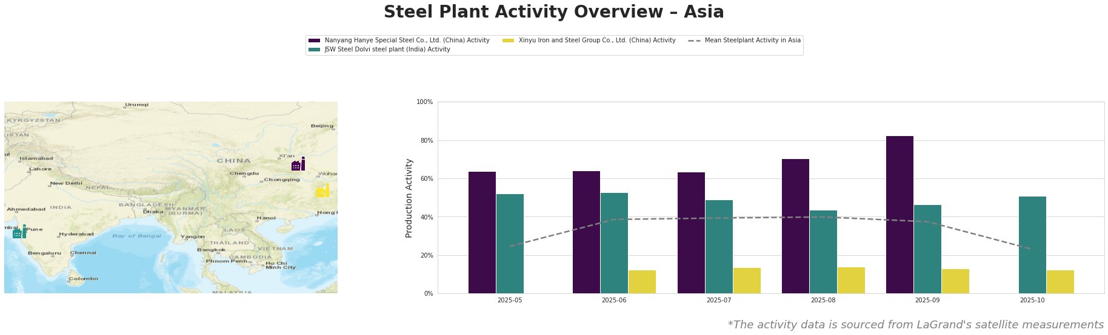This screenshot has width=1108, height=335.
Task: Select the Nanyang Hanye Special Steel legend label
Action: tap(407, 41)
